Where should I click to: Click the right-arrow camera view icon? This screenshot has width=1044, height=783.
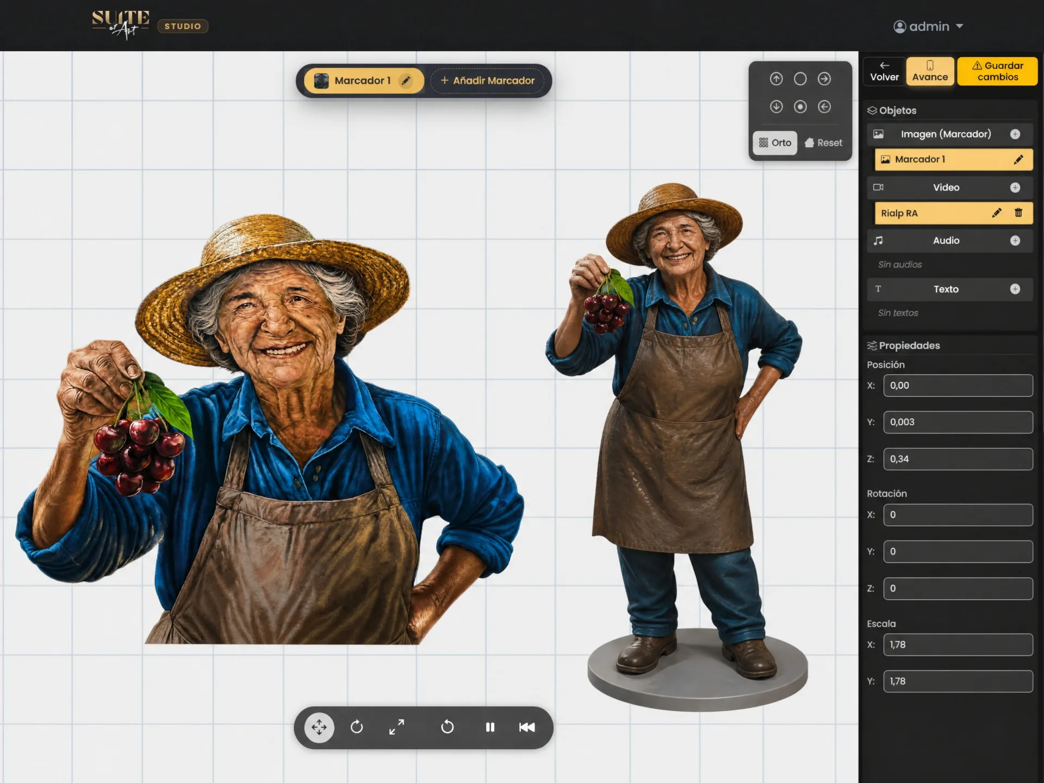pos(824,79)
